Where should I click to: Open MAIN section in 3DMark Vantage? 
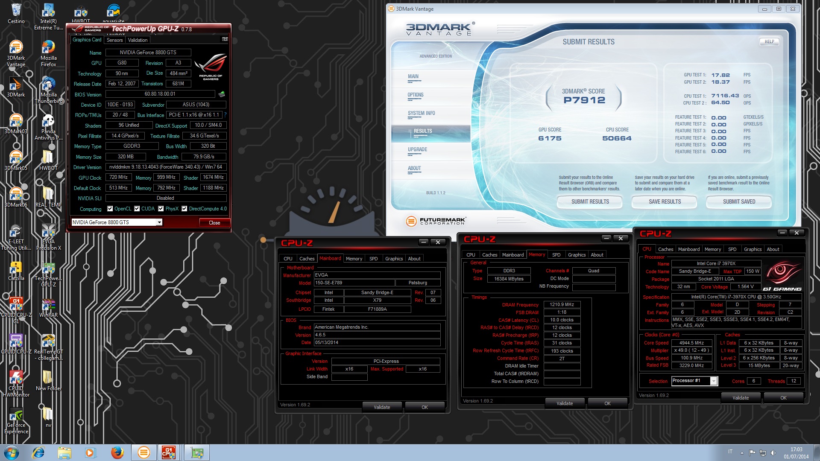(413, 76)
